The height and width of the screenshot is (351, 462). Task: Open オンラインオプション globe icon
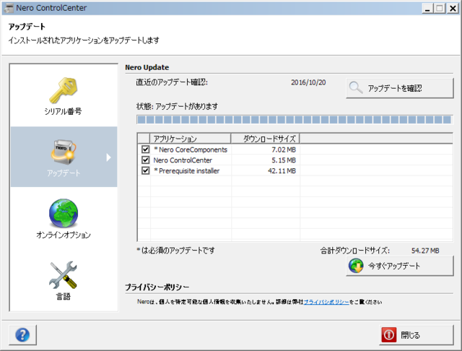(x=64, y=213)
